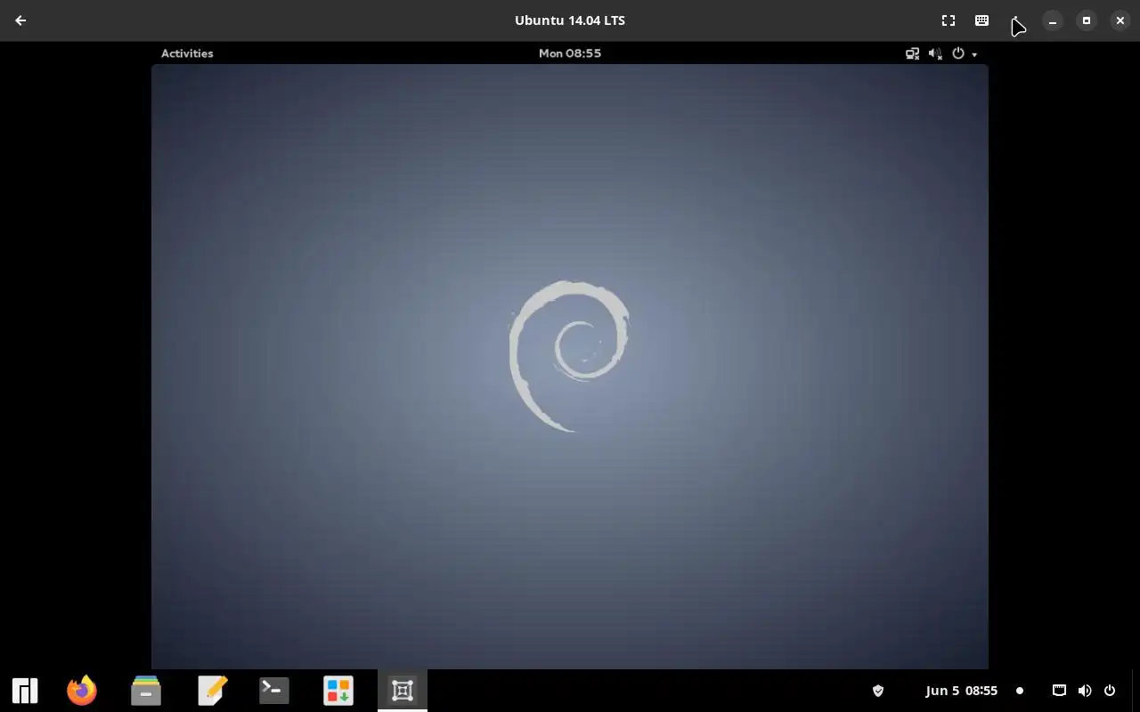Open the keyboard shortcuts icon in header
The width and height of the screenshot is (1140, 712).
point(981,20)
